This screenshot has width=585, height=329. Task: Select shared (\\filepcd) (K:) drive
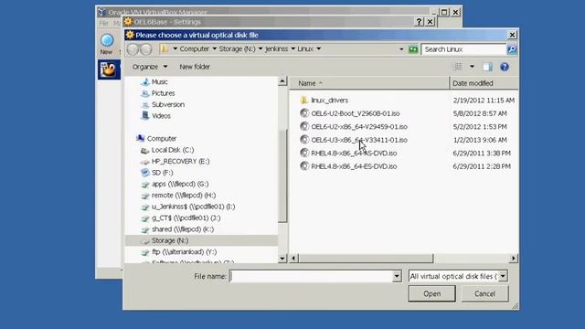[183, 229]
